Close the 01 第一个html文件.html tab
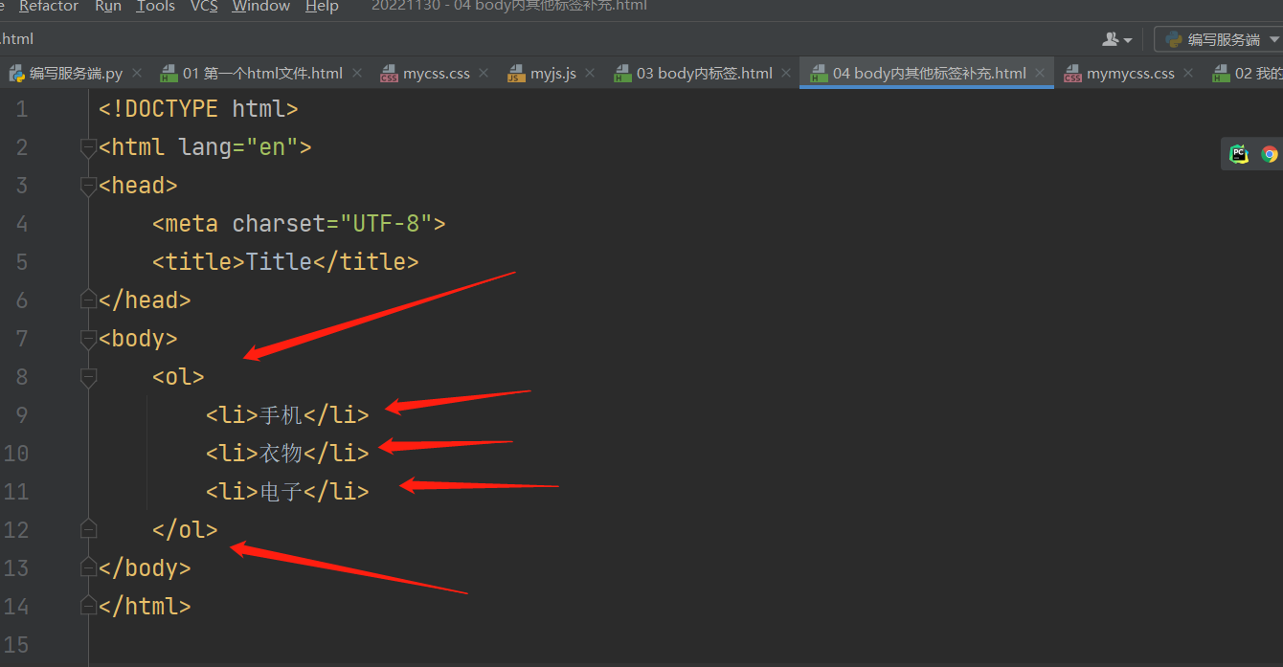Screen dimensions: 1283x667 pos(357,73)
